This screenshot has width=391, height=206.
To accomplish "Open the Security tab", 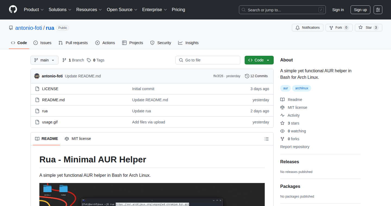I will pyautogui.click(x=161, y=43).
